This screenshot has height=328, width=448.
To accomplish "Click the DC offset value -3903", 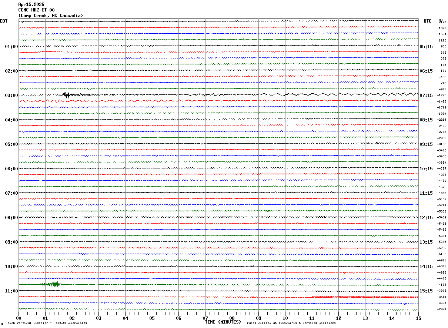I will [442, 291].
